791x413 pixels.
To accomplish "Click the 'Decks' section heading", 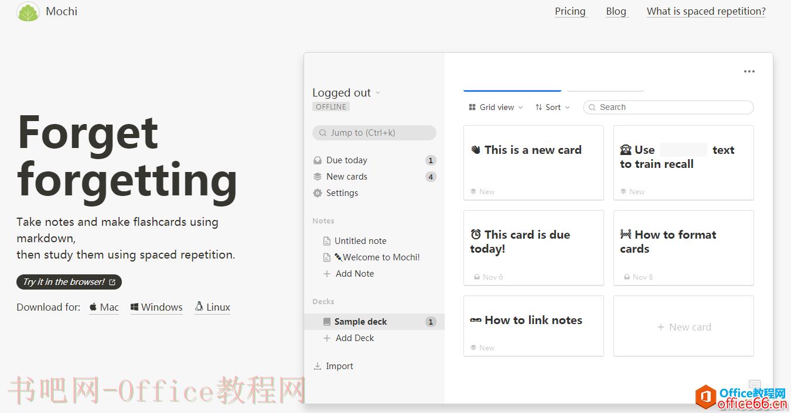I will click(x=323, y=302).
